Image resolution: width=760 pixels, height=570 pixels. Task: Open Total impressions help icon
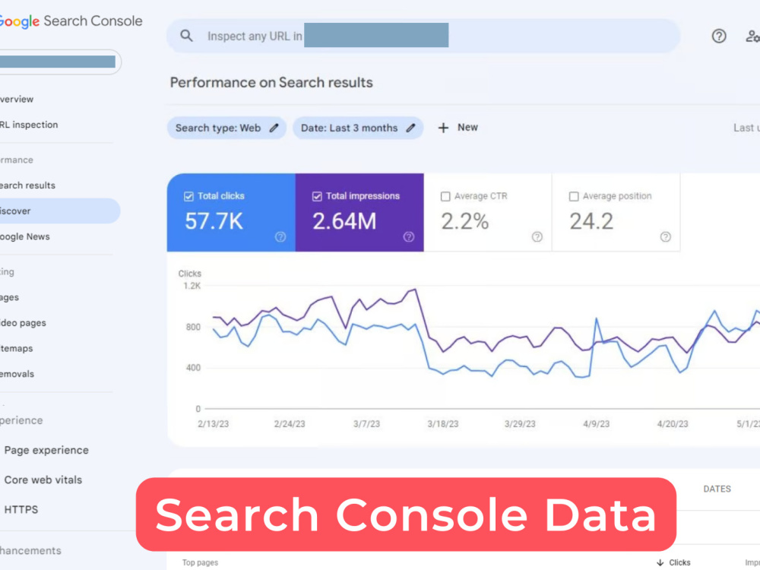pos(409,237)
